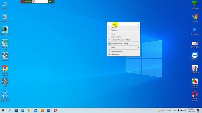Select the 121148481 image file icon

click(x=195, y=45)
